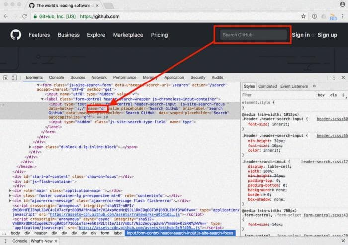348x245 pixels.
Task: Activate the DevTools inspect element picker
Action: [x=5, y=77]
